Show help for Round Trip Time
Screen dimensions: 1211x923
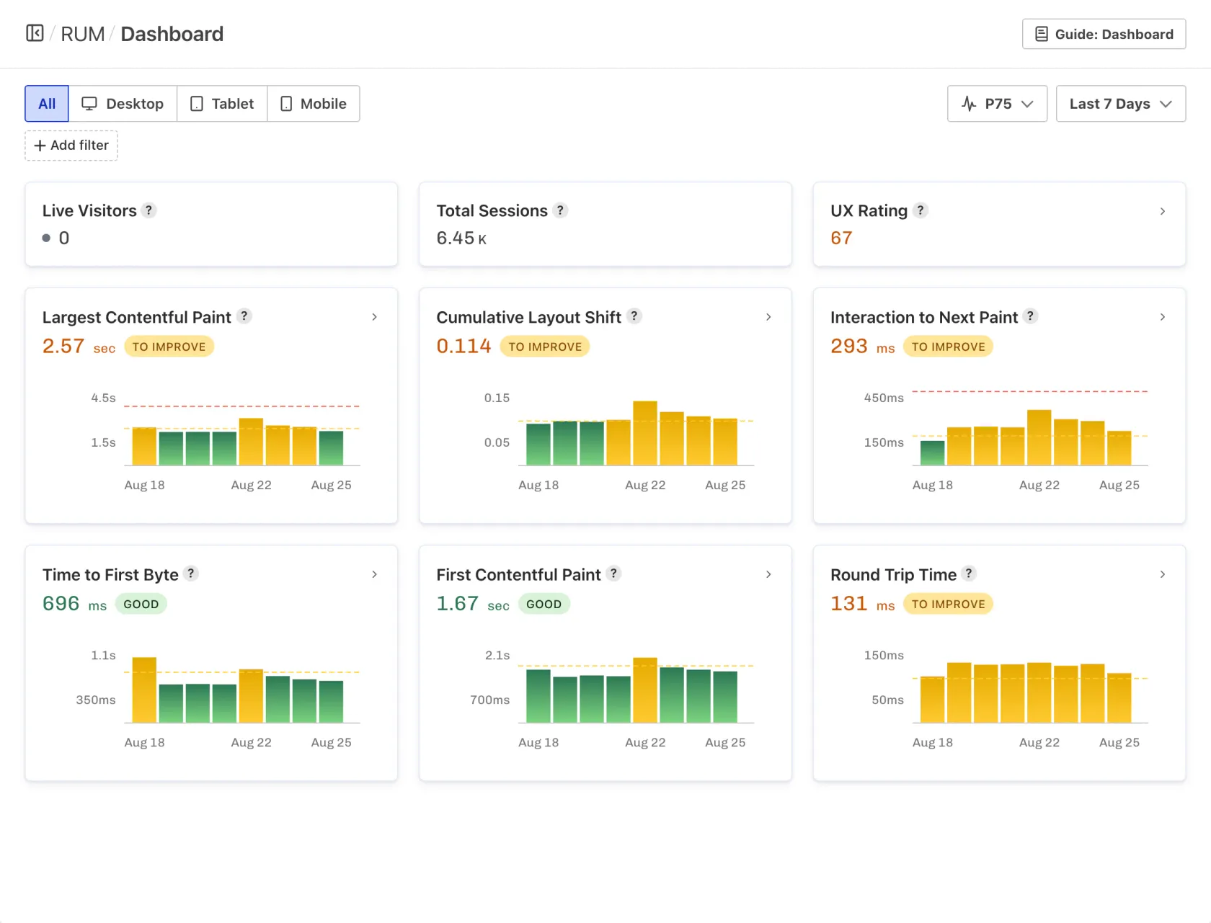click(970, 574)
